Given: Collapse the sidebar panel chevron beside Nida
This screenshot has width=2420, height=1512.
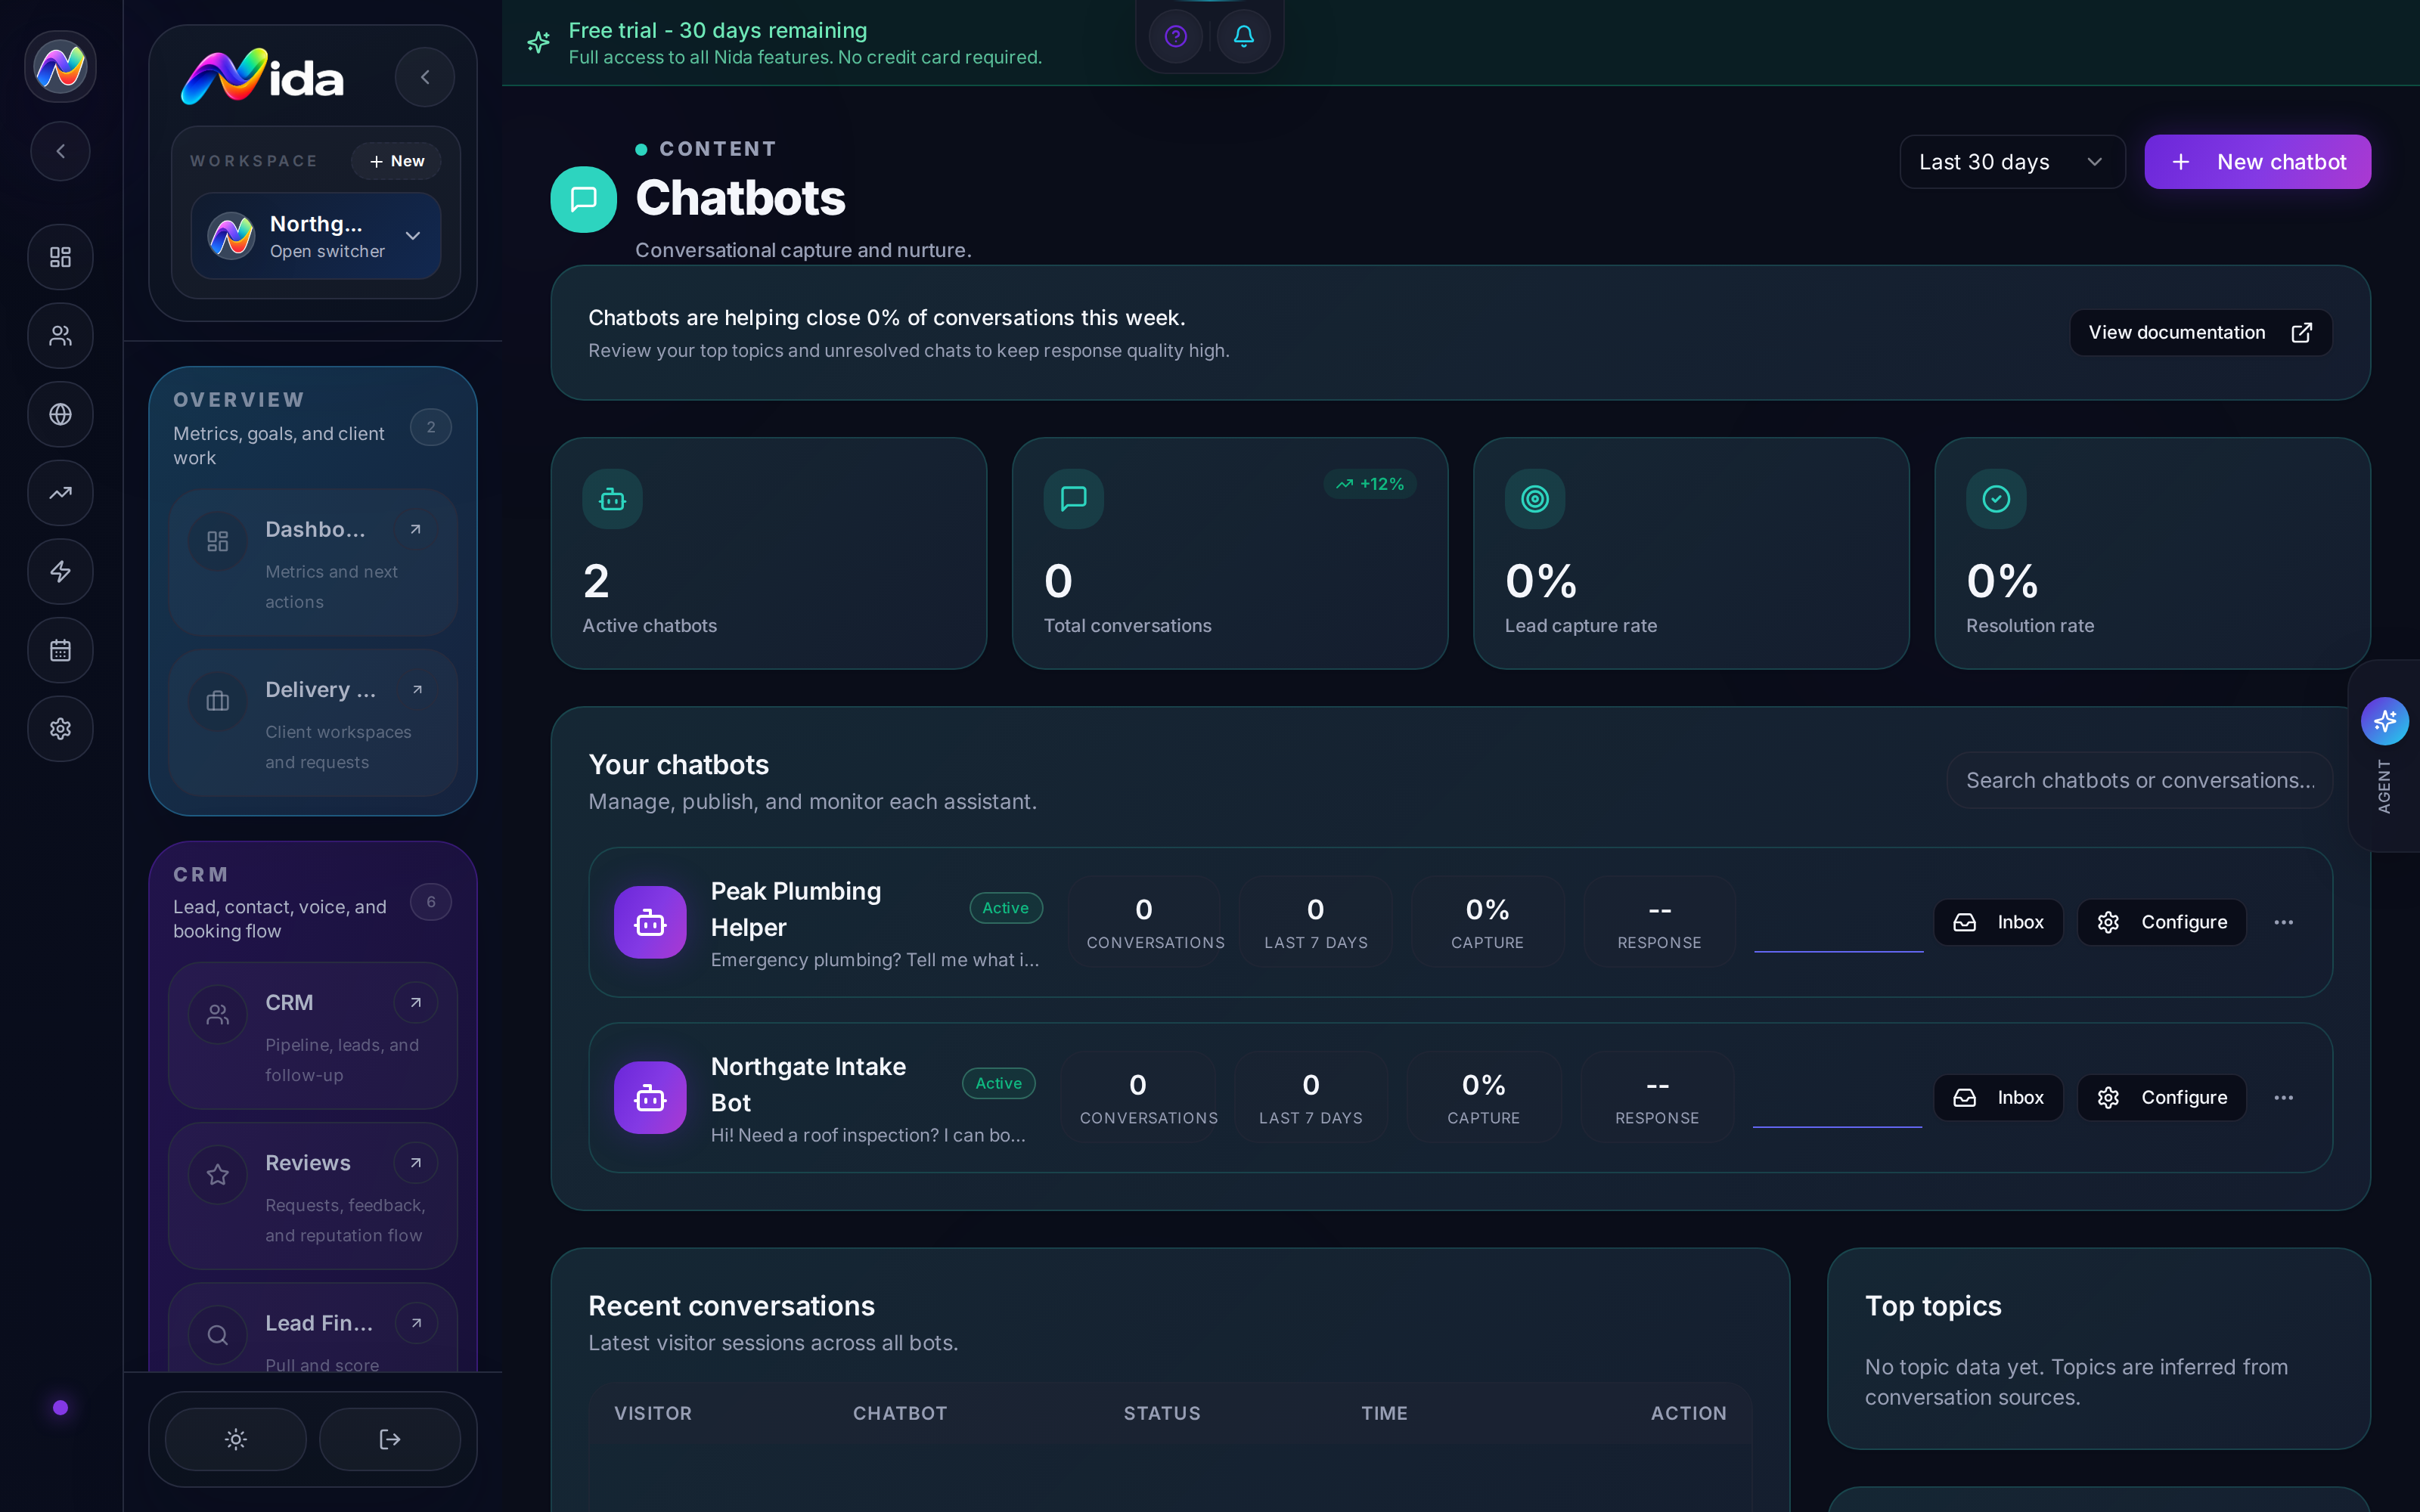Looking at the screenshot, I should (x=425, y=77).
